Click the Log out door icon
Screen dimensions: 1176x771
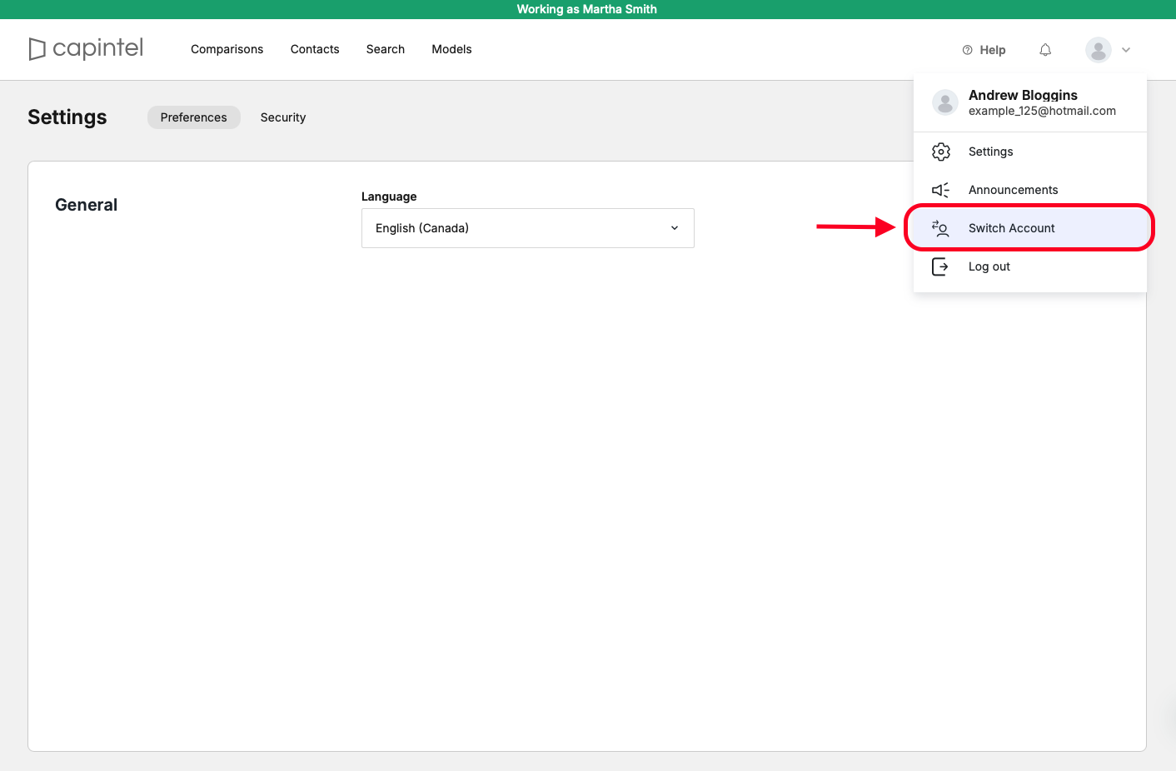pyautogui.click(x=940, y=266)
